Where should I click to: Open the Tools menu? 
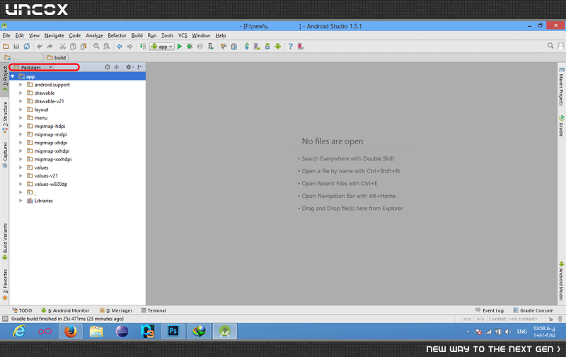[x=167, y=35]
